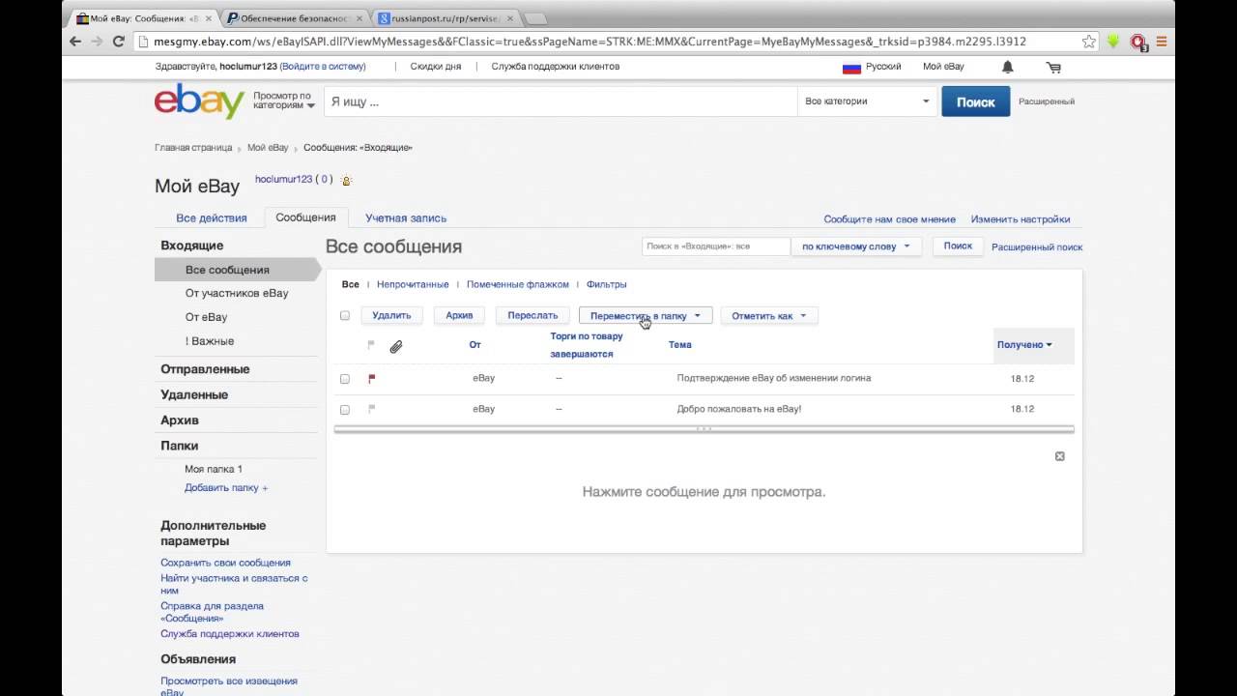1237x696 pixels.
Task: Flag the 'Добро пожаловать на eBay!' message
Action: pos(372,409)
